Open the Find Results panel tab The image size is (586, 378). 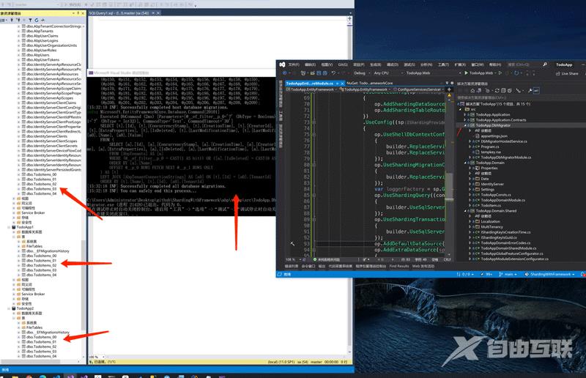tap(399, 266)
